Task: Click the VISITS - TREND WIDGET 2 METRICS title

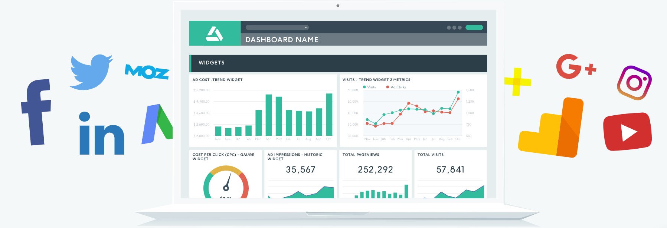Action: 376,80
